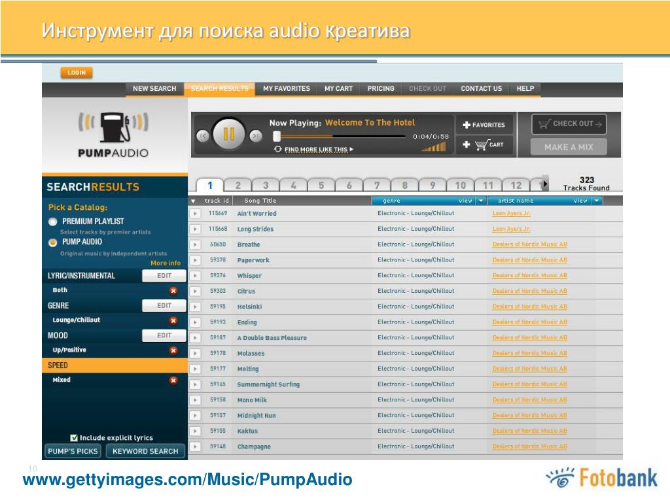670x502 pixels.
Task: Open Pump's Picks
Action: pyautogui.click(x=73, y=451)
